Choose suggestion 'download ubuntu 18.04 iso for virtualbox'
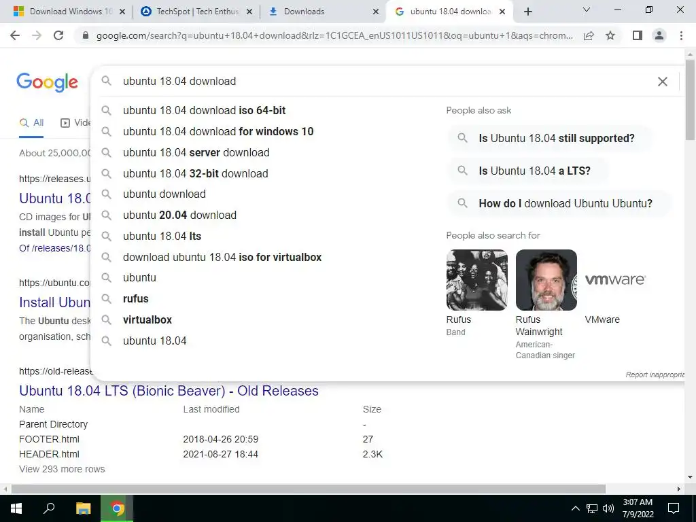 (x=222, y=257)
